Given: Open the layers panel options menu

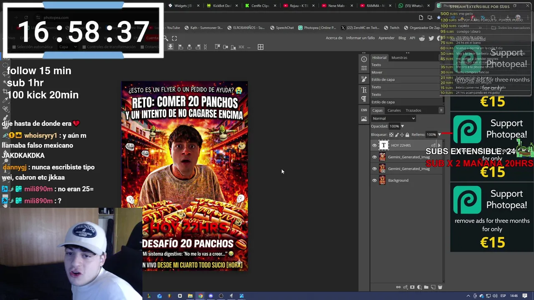Looking at the screenshot, I should click(441, 110).
